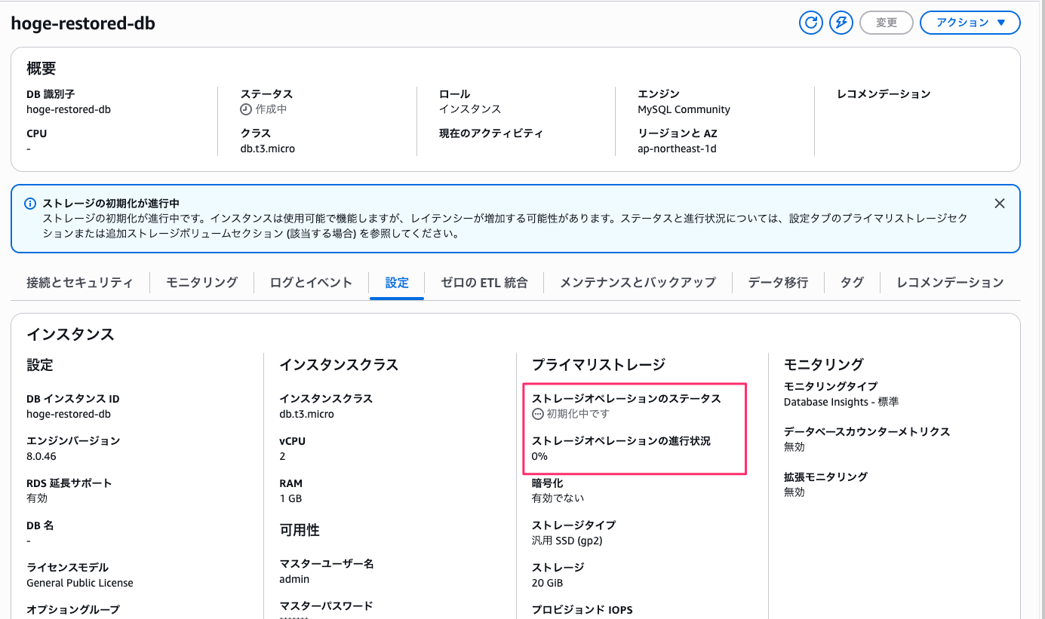The width and height of the screenshot is (1045, 619).
Task: Click the lightning bolt icon button
Action: 841,23
